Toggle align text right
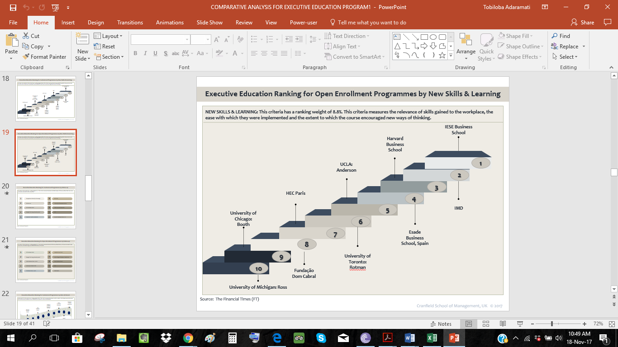This screenshot has height=347, width=618. (x=274, y=53)
